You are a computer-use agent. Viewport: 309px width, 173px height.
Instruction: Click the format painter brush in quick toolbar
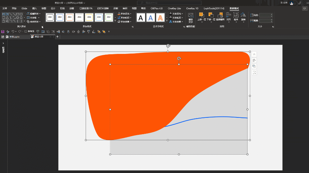pos(8,31)
